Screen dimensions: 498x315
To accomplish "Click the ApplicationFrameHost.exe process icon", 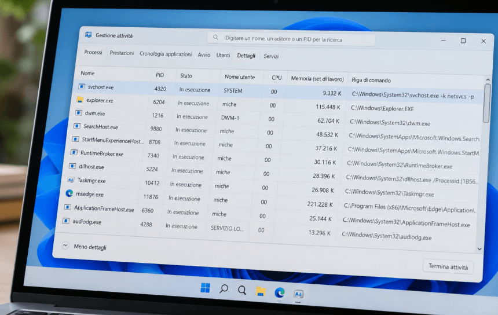I will coord(67,207).
